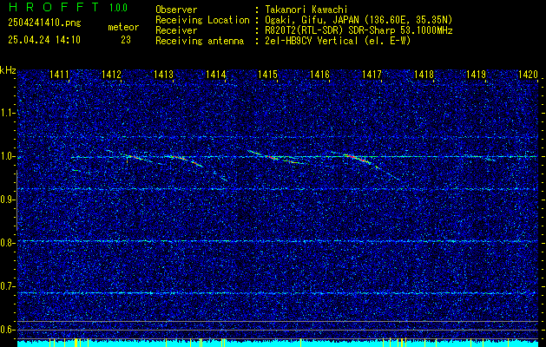Click the Receiving Location label

click(202, 20)
